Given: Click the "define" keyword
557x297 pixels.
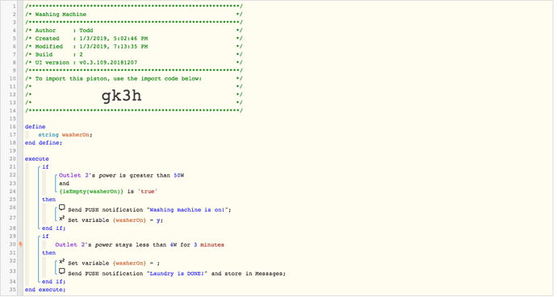Looking at the screenshot, I should click(36, 127).
